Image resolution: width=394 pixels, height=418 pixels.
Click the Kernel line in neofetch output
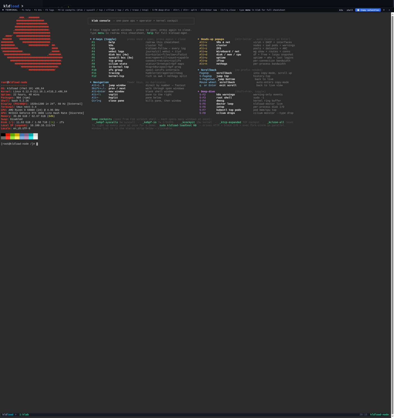pos(34,91)
